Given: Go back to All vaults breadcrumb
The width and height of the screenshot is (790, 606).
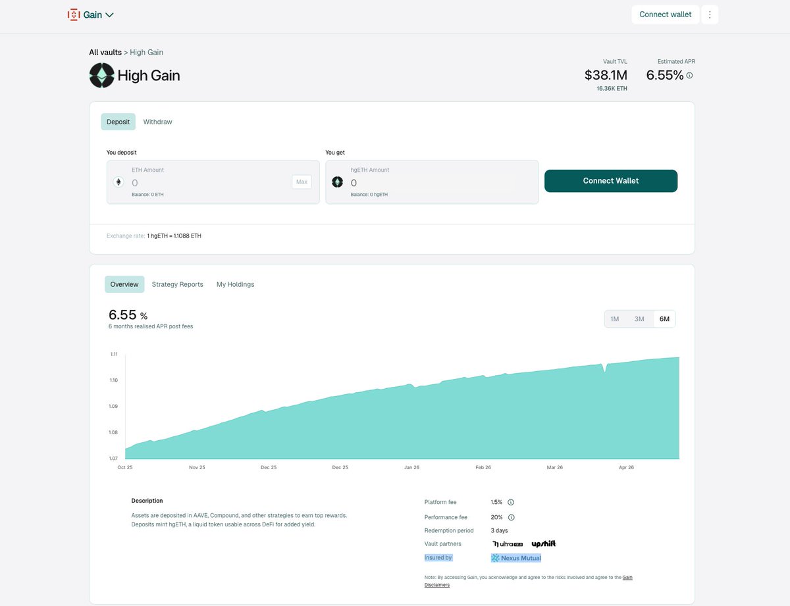Looking at the screenshot, I should (x=105, y=52).
